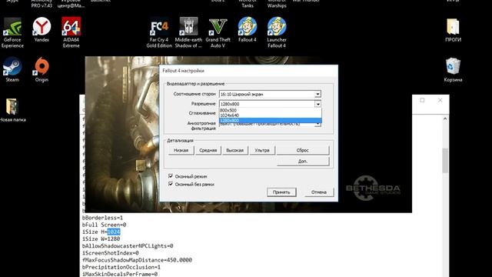This screenshot has height=277, width=492.
Task: Open Middle-earth Shadow of Mordor icon
Action: pyautogui.click(x=188, y=32)
